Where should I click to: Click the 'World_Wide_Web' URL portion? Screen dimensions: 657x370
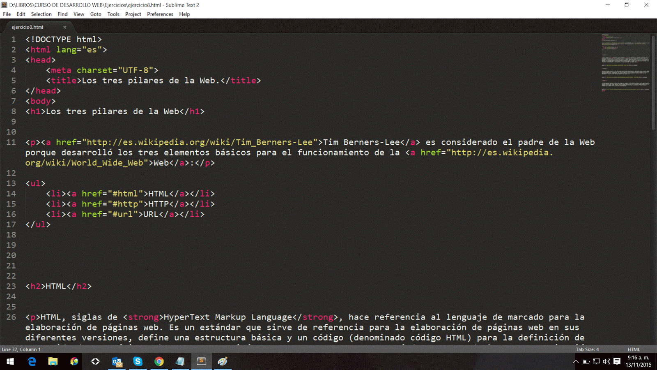(107, 163)
